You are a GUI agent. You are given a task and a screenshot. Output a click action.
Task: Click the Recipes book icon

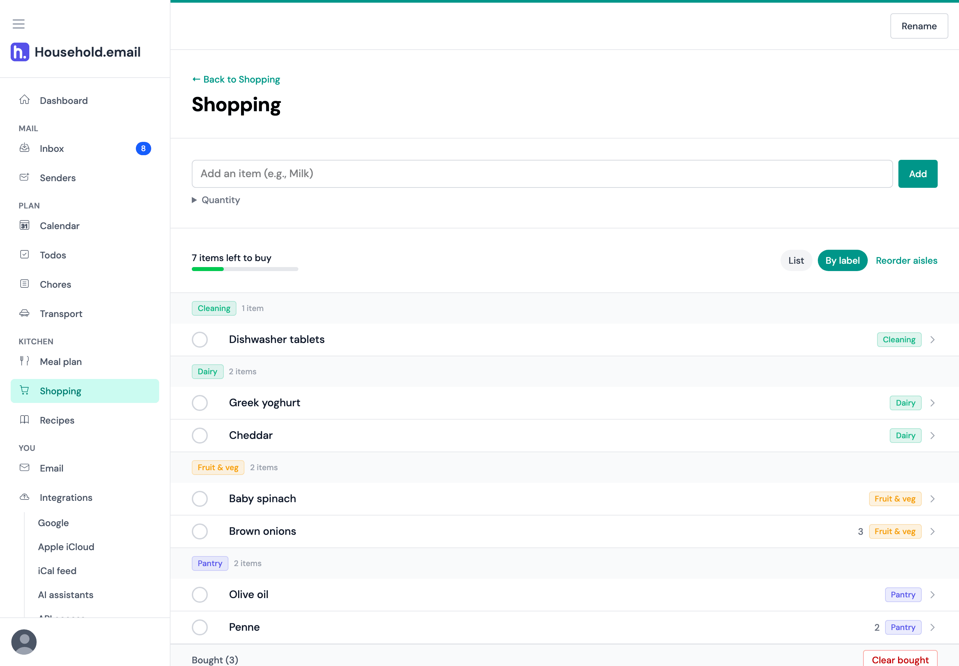tap(25, 420)
